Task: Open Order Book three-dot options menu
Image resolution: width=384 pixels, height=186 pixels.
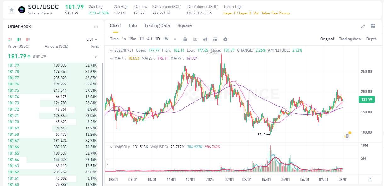Action: [96, 27]
